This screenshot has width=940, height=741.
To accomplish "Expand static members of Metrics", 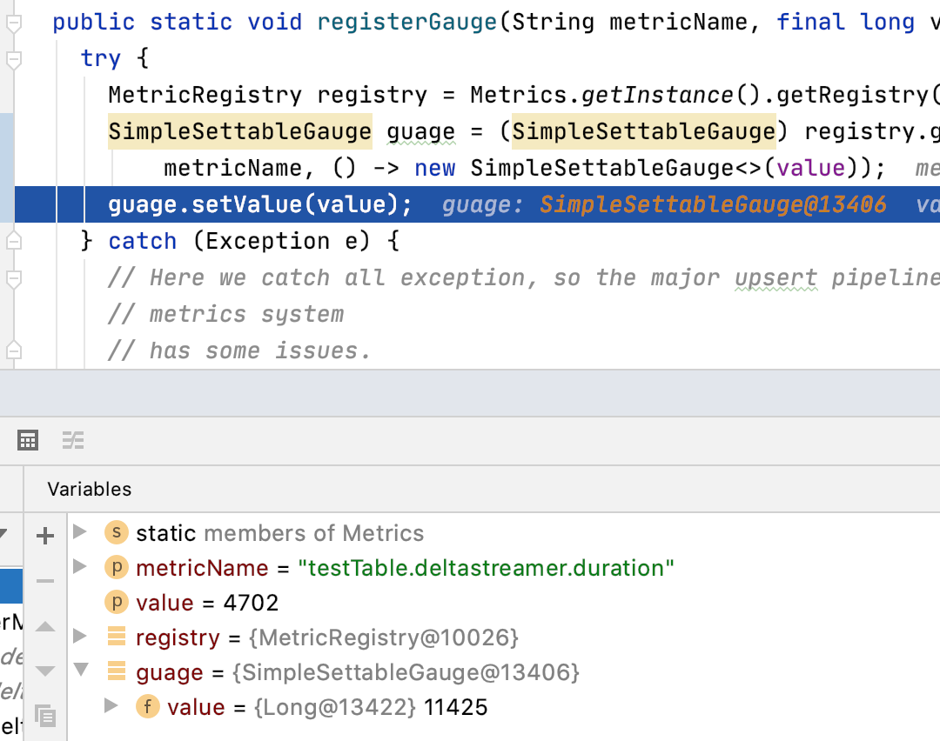I will tap(80, 531).
